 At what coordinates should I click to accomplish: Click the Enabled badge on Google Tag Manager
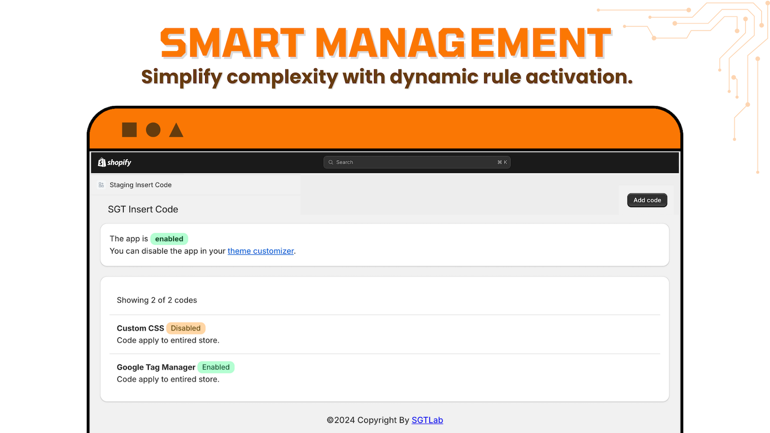point(216,367)
